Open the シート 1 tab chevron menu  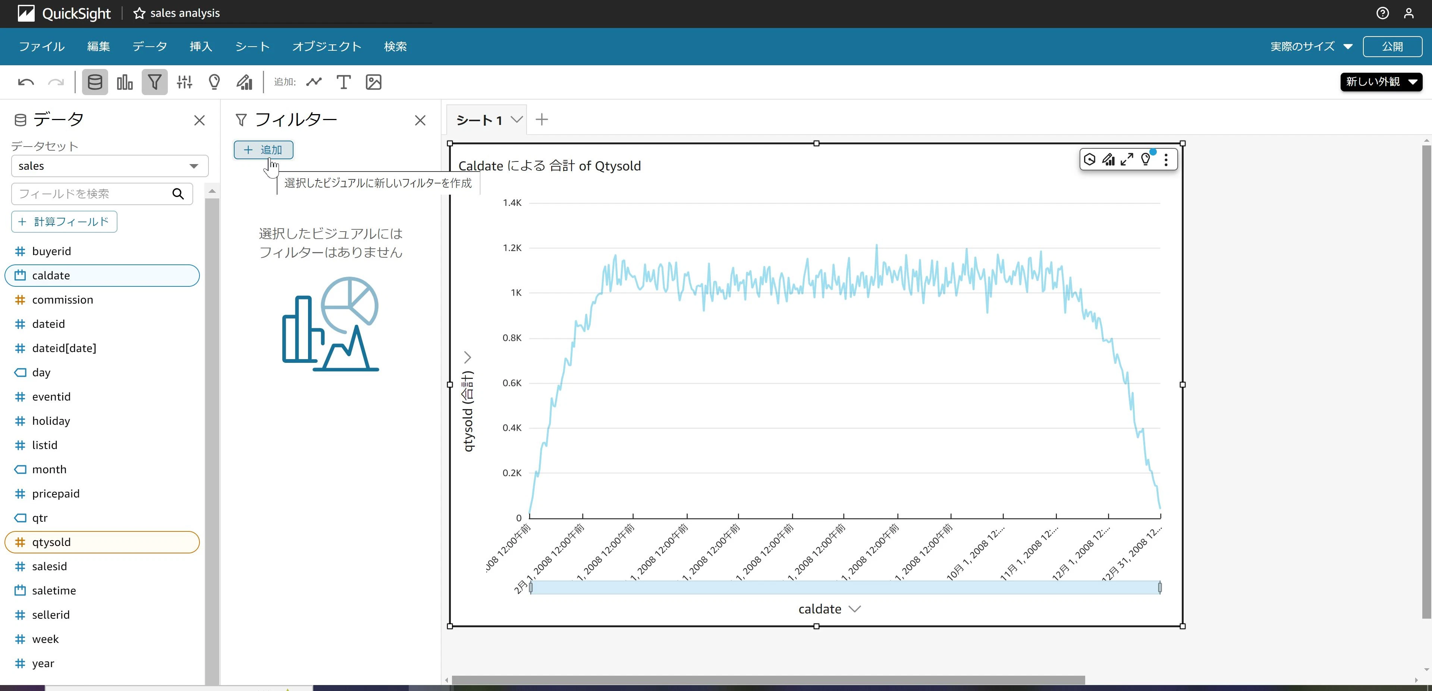(516, 120)
